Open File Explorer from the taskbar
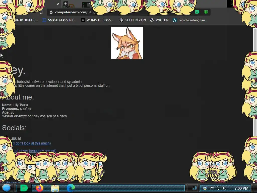 point(55,188)
